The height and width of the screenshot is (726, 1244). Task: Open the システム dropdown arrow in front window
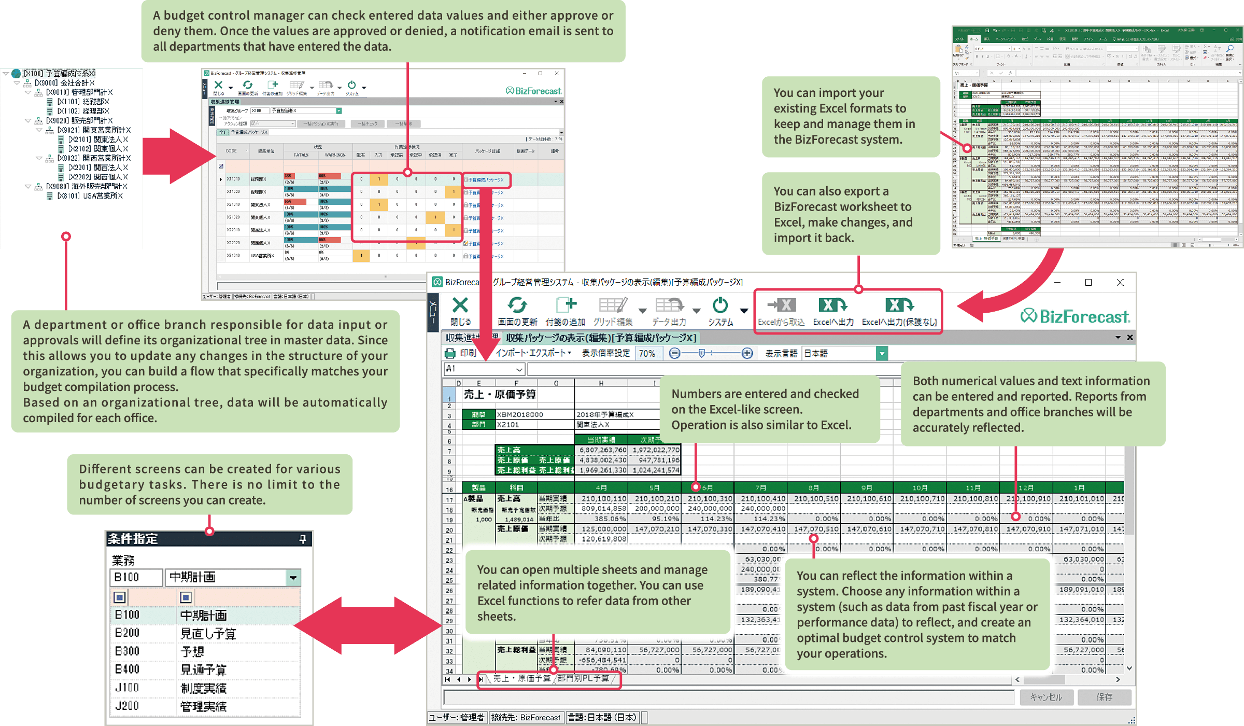(x=744, y=311)
